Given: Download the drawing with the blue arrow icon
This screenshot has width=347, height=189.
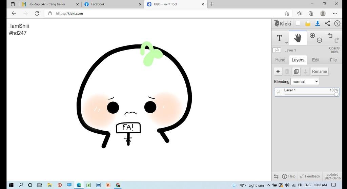Looking at the screenshot, I should 318,23.
